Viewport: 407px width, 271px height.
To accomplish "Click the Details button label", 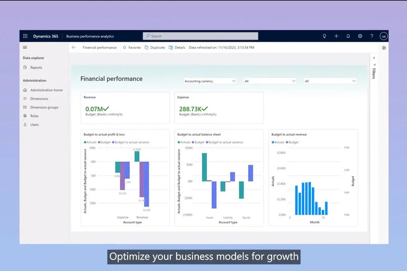I will coord(180,47).
